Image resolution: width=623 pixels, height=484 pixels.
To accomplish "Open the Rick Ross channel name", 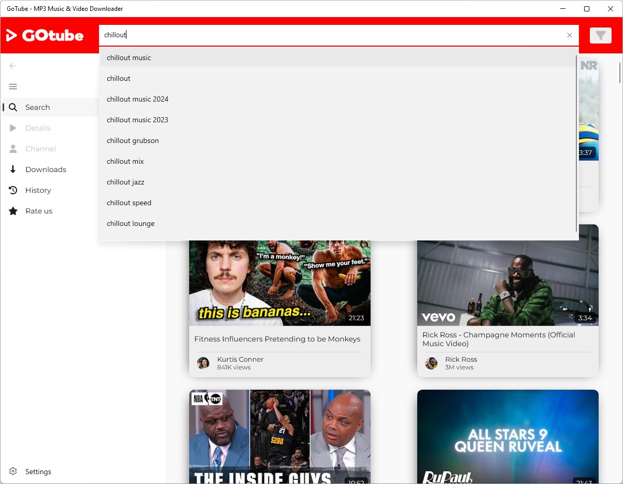I will click(461, 359).
